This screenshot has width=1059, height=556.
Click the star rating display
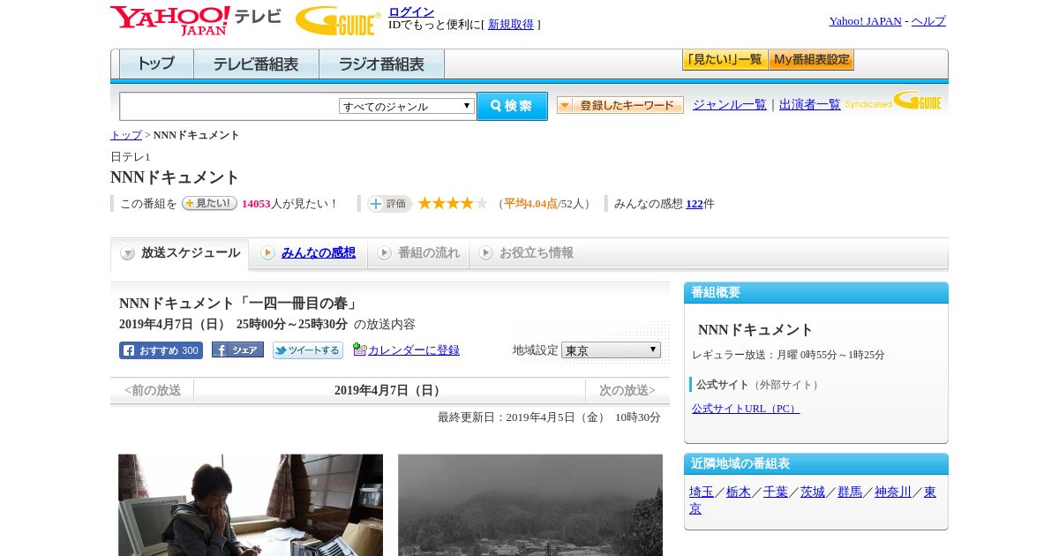[x=453, y=203]
